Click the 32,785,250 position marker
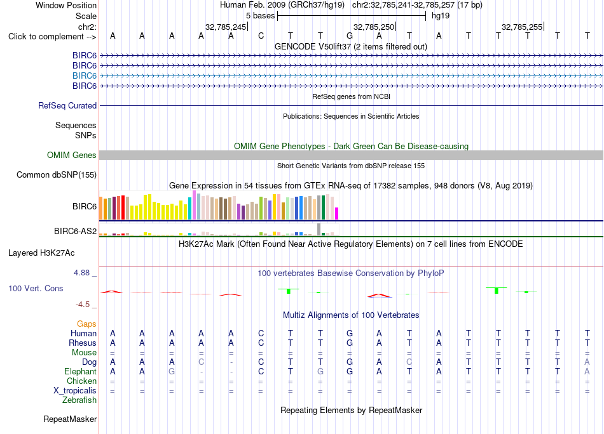 pyautogui.click(x=374, y=27)
